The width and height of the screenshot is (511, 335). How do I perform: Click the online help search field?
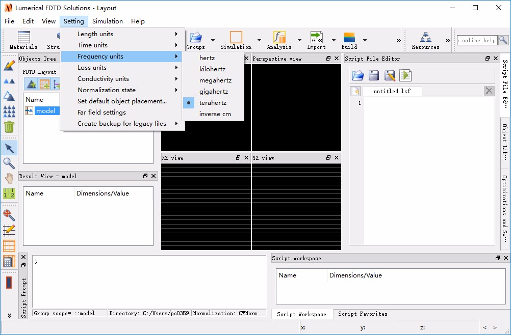476,40
